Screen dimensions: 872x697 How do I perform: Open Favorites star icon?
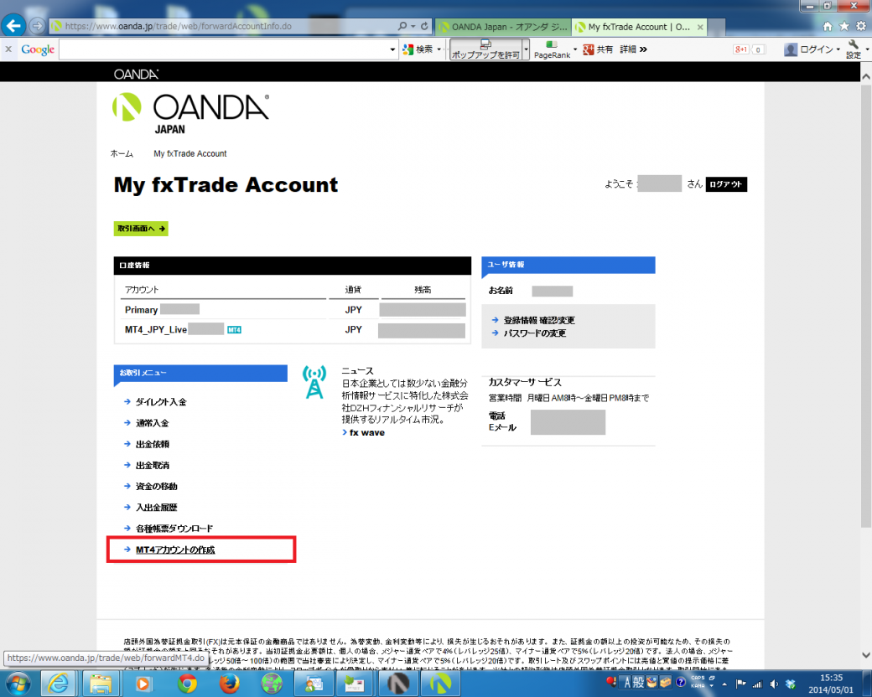(x=844, y=26)
